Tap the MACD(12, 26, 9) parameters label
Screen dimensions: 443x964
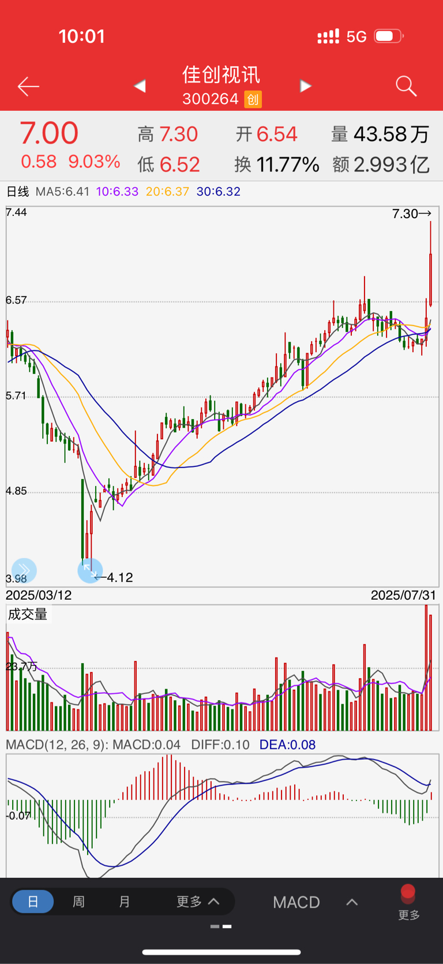pos(57,745)
